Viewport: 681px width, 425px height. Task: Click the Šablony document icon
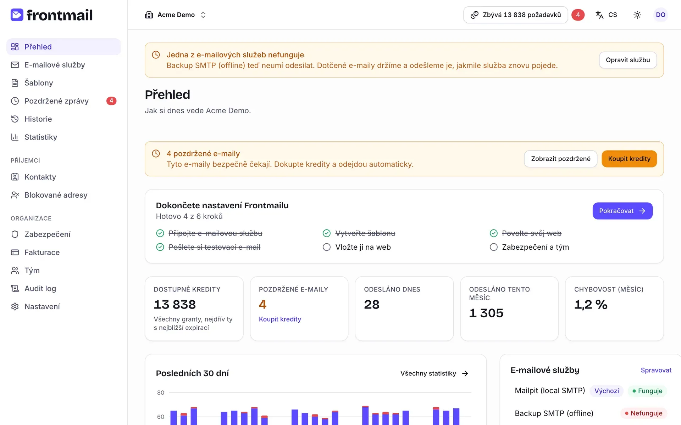tap(15, 83)
